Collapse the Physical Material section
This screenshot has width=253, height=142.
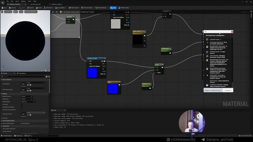click(x=2, y=80)
